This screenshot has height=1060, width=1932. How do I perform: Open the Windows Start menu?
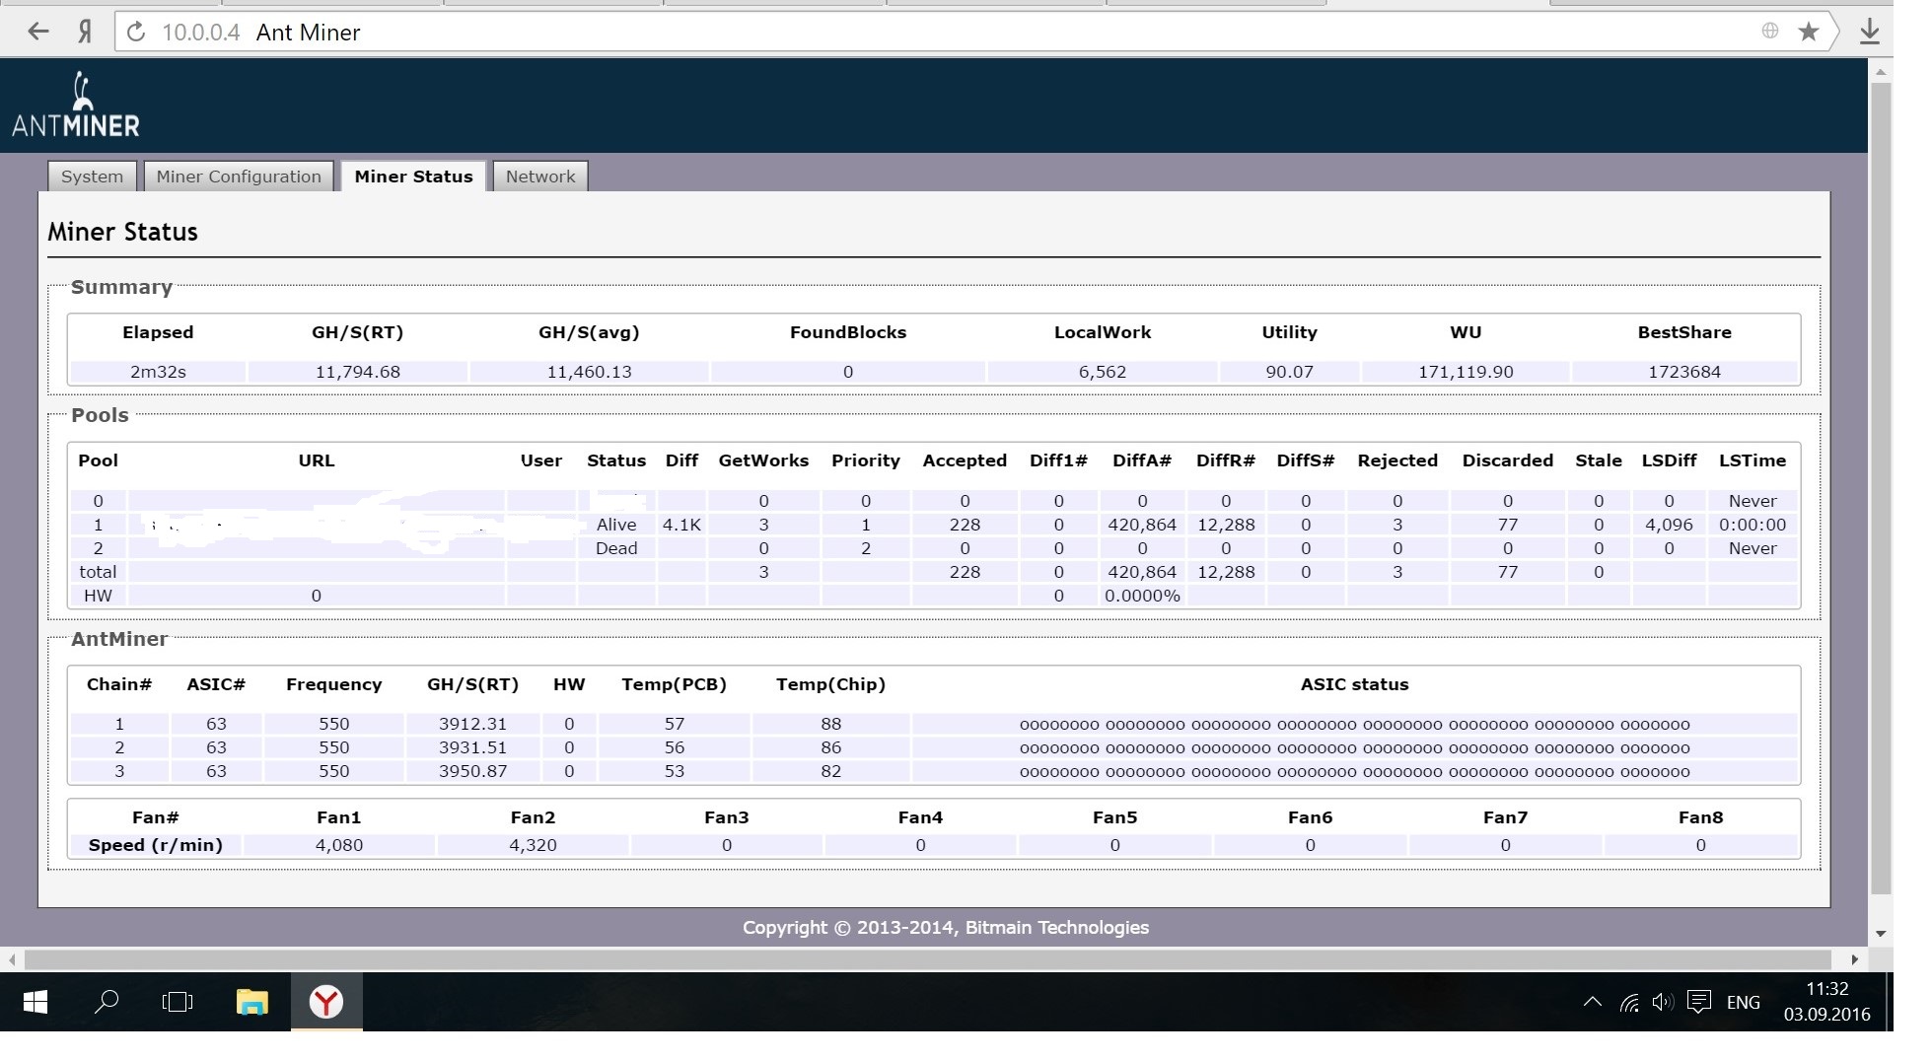36,1002
